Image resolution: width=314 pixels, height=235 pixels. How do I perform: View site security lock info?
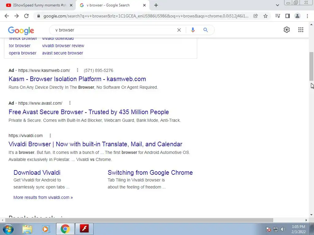pos(39,16)
